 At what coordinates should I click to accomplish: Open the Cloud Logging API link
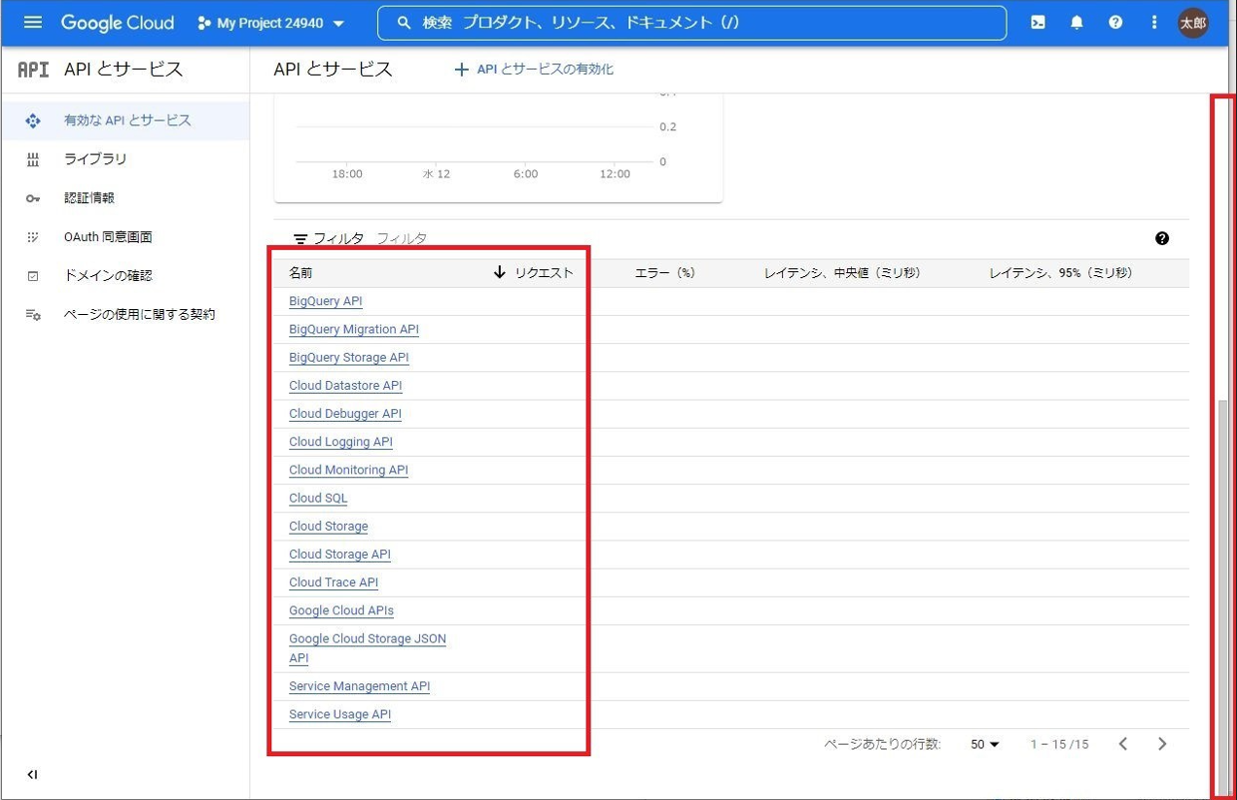[x=340, y=442]
